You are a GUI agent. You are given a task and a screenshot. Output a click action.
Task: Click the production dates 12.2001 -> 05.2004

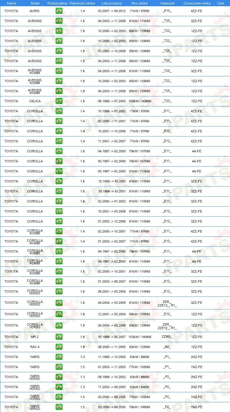pos(112,314)
